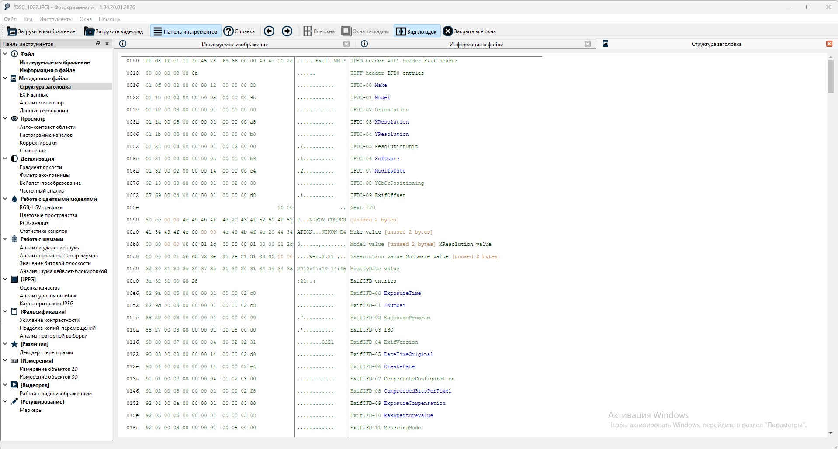Viewport: 838px width, 449px height.
Task: Open the Инструменты menu
Action: click(55, 19)
